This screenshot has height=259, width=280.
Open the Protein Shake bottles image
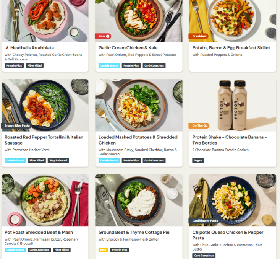pos(233,105)
